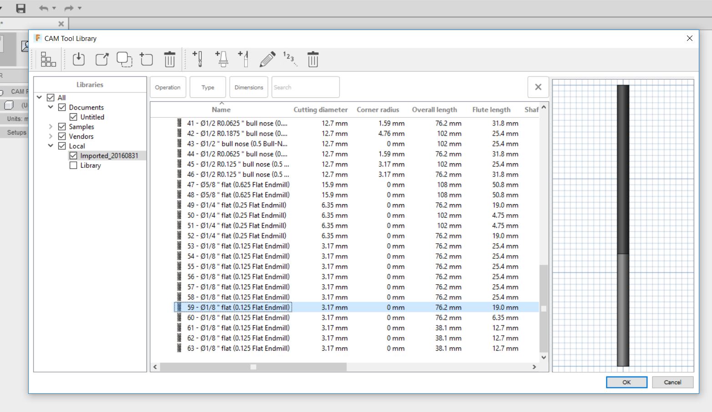Screen dimensions: 712x412
Task: Open the Type filter dropdown
Action: tap(207, 87)
